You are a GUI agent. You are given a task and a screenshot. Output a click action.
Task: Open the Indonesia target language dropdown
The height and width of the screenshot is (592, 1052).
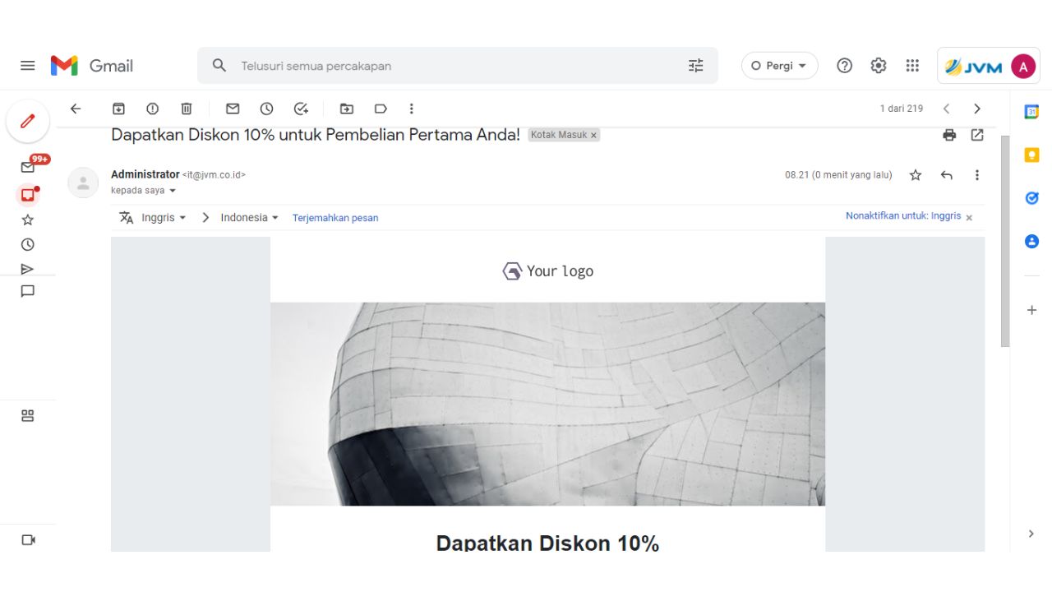pos(250,218)
